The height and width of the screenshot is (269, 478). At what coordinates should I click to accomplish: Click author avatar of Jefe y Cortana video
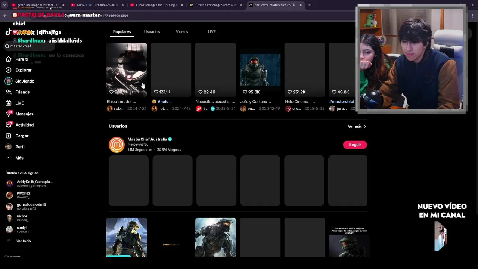(243, 109)
